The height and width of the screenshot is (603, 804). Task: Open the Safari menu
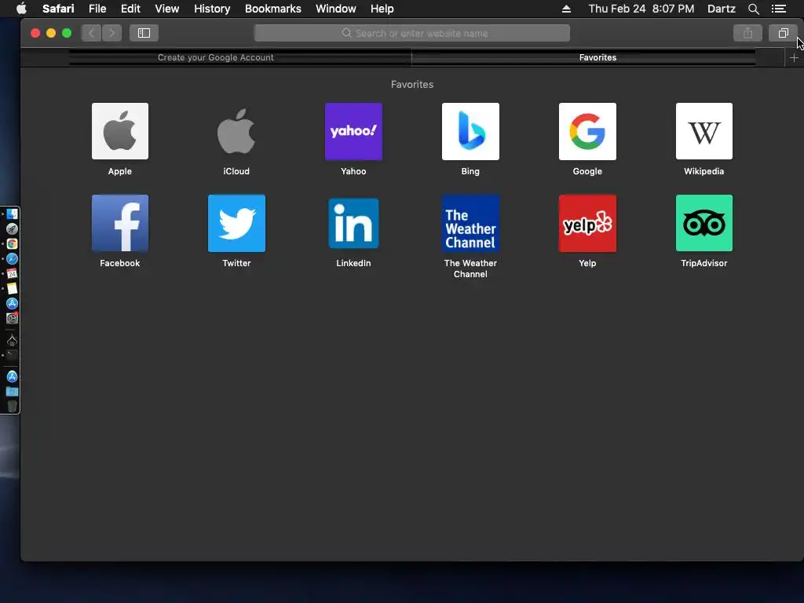pos(58,9)
